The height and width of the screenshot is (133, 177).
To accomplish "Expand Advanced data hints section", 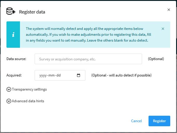I will click(25, 101).
